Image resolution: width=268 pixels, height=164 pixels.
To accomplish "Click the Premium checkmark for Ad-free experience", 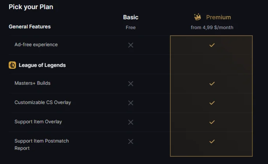I will pos(212,45).
